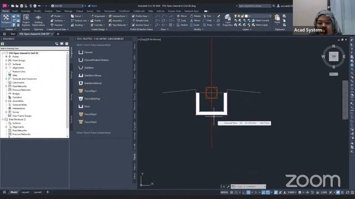The height and width of the screenshot is (199, 355).
Task: Open the Civil 3D workspace dropdown
Action: (67, 6)
